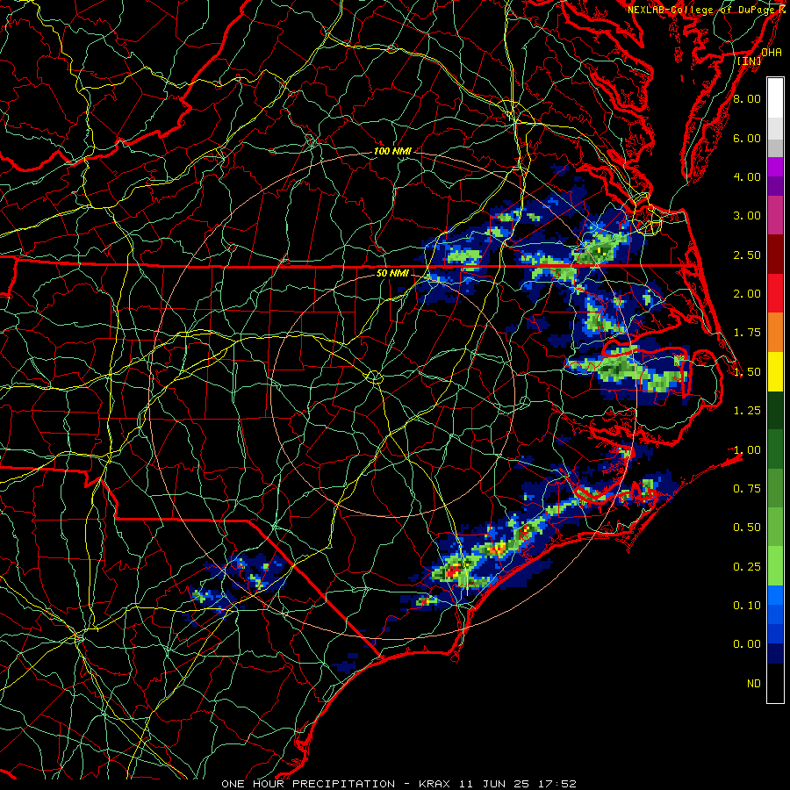Click the "OHA" product code label
This screenshot has width=790, height=790.
pos(772,52)
